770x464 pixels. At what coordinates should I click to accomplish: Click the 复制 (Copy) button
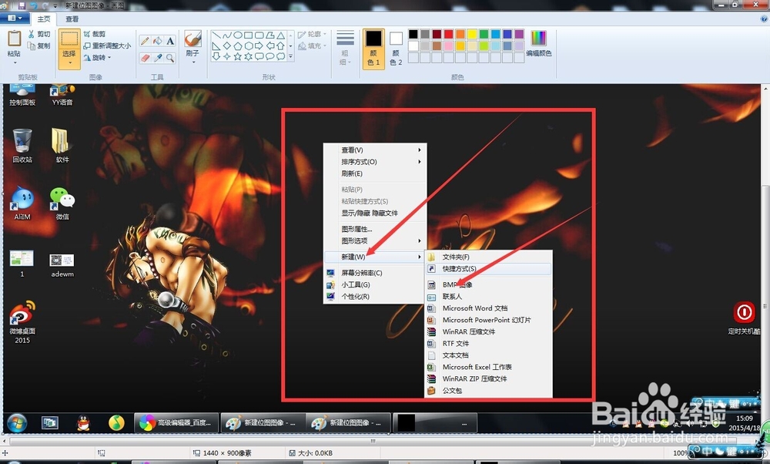[x=38, y=45]
